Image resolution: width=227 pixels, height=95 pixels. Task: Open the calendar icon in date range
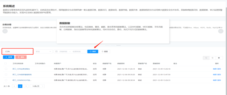56,51
